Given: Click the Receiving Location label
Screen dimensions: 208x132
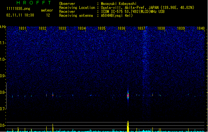Looking at the screenshot, I should point(77,8).
